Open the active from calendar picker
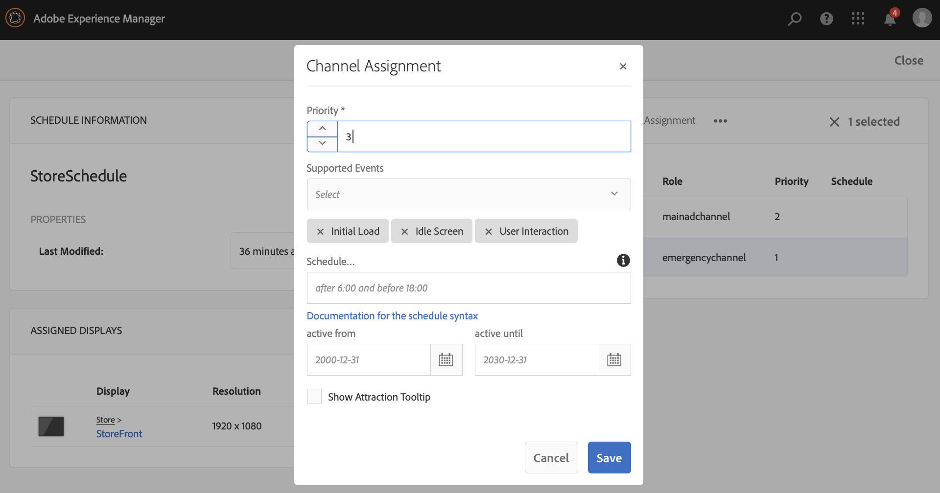The height and width of the screenshot is (493, 940). (x=446, y=360)
